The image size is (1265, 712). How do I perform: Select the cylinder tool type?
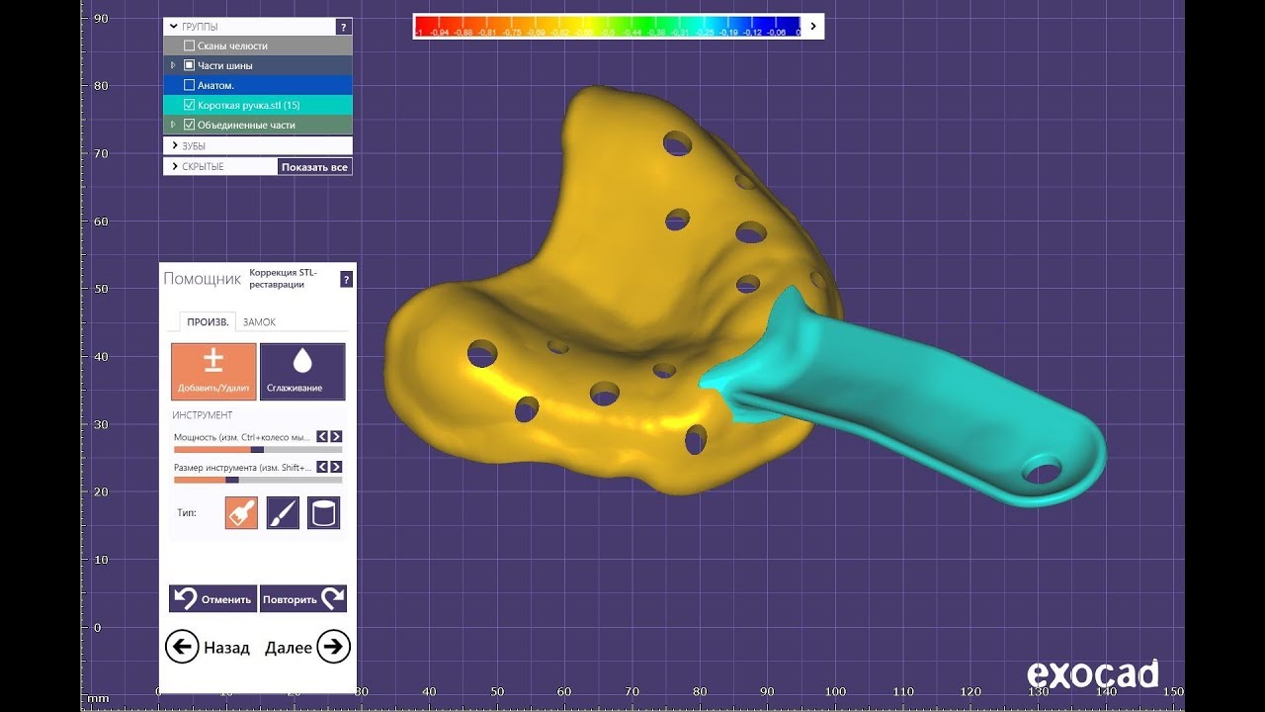(324, 512)
